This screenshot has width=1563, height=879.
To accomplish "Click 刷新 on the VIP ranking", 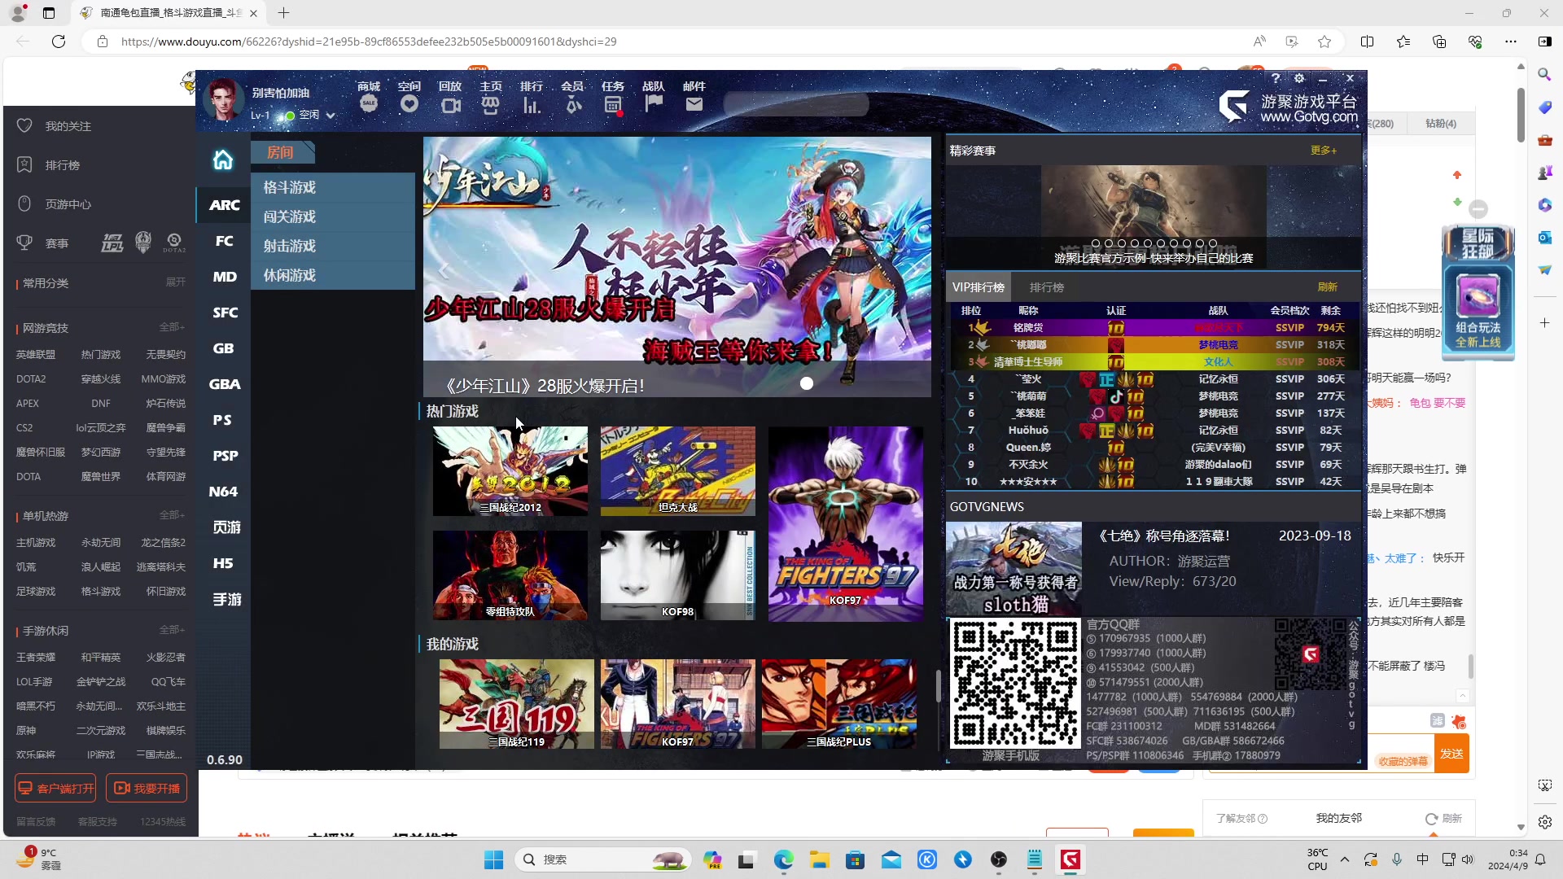I will pos(1328,287).
